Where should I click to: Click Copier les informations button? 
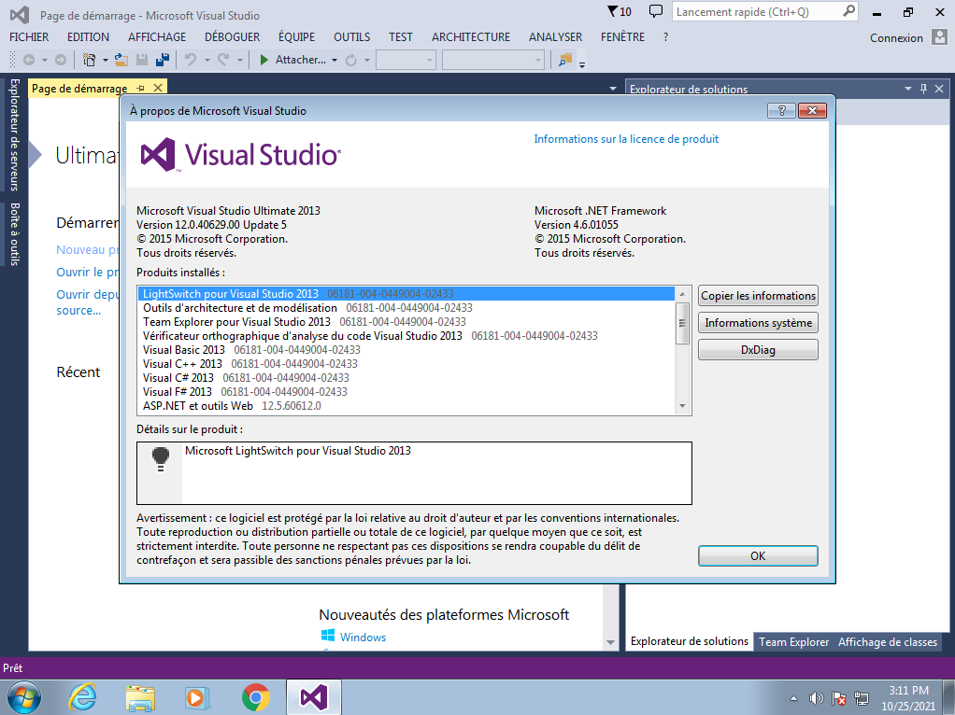point(758,296)
